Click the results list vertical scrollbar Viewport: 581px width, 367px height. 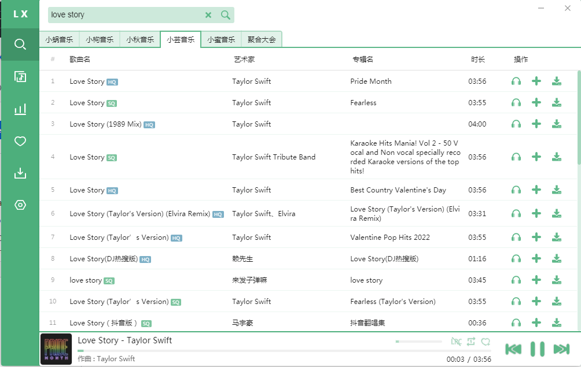[579, 118]
